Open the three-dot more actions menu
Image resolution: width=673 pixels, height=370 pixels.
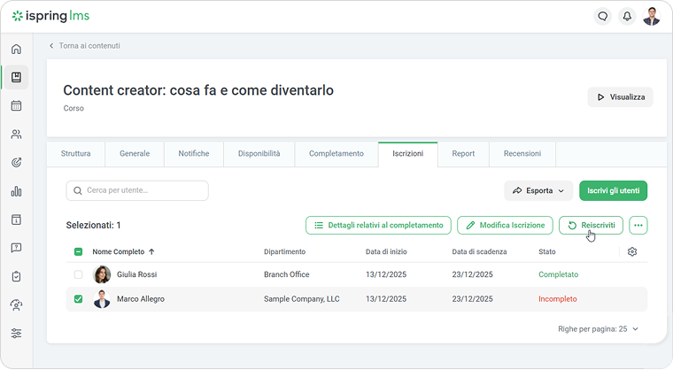pos(638,226)
